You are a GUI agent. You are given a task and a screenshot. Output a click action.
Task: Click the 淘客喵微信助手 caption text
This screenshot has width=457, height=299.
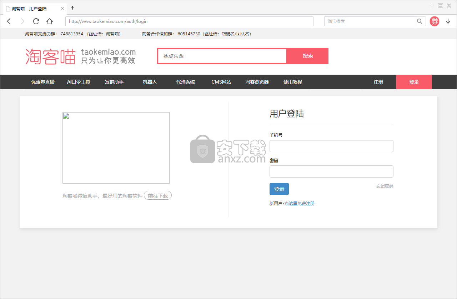[102, 196]
